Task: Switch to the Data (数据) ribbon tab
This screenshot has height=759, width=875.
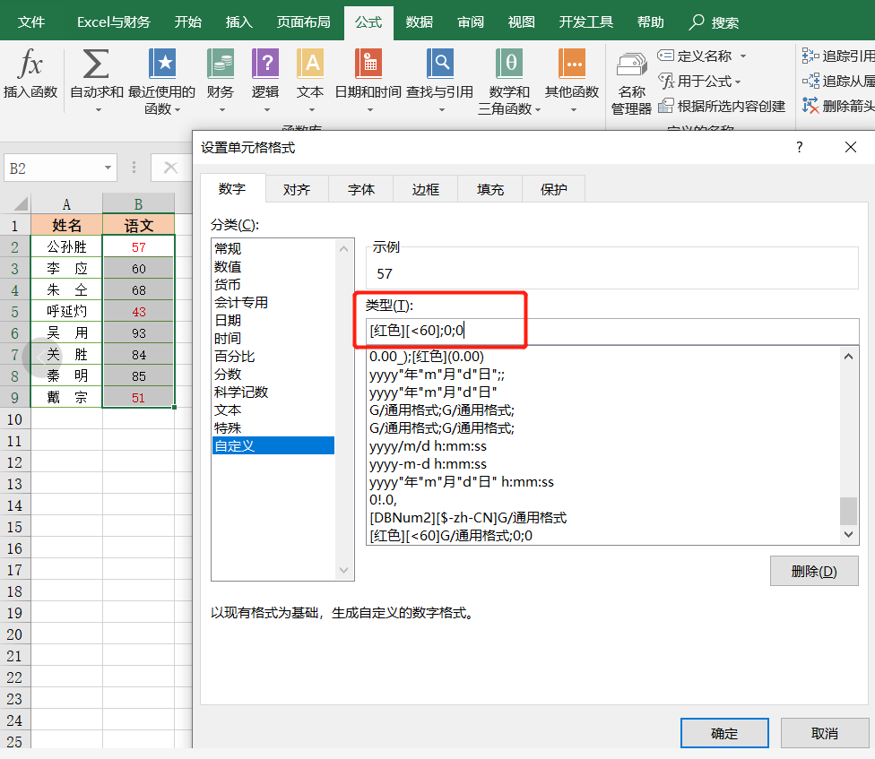Action: [x=419, y=22]
